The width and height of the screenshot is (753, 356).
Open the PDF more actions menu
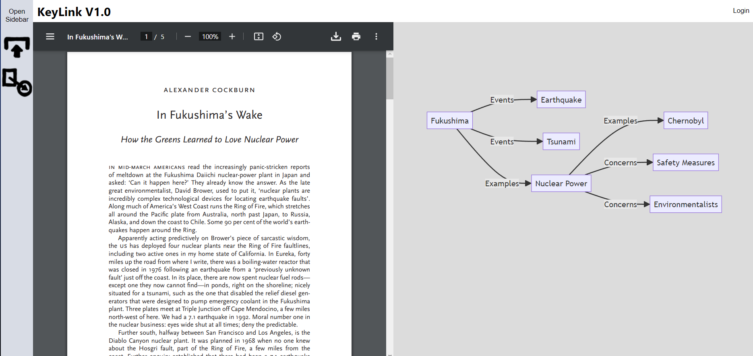tap(376, 37)
